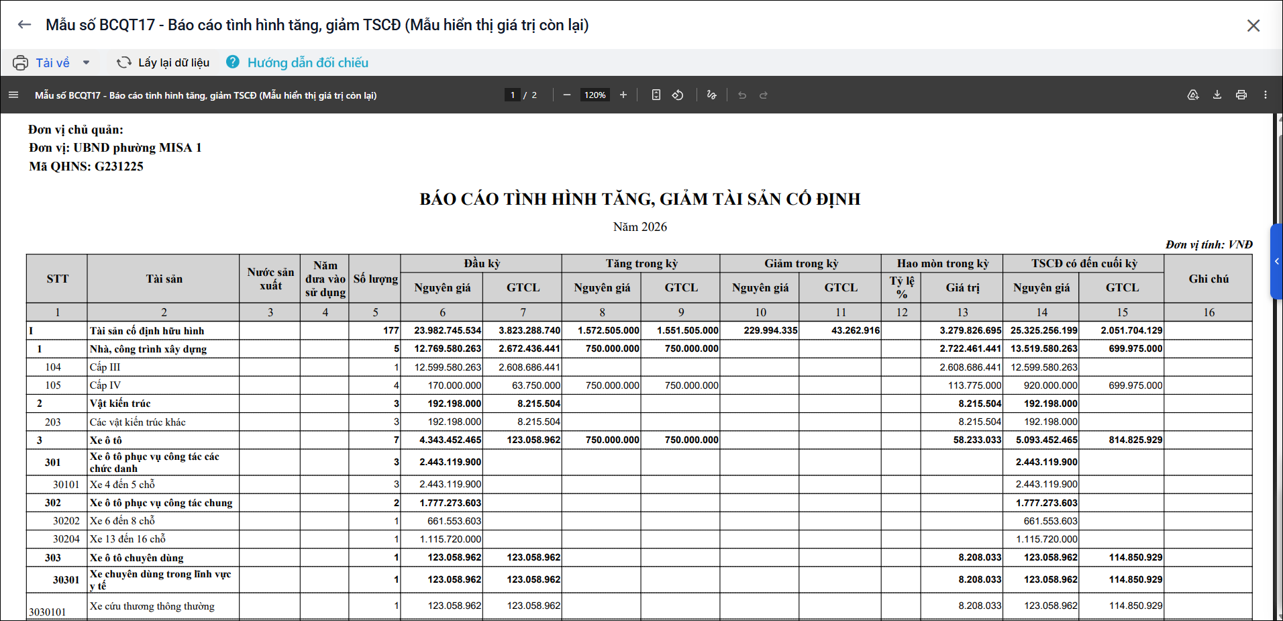Click the 'Năm 2026' subtitle
The image size is (1283, 621).
tap(640, 227)
